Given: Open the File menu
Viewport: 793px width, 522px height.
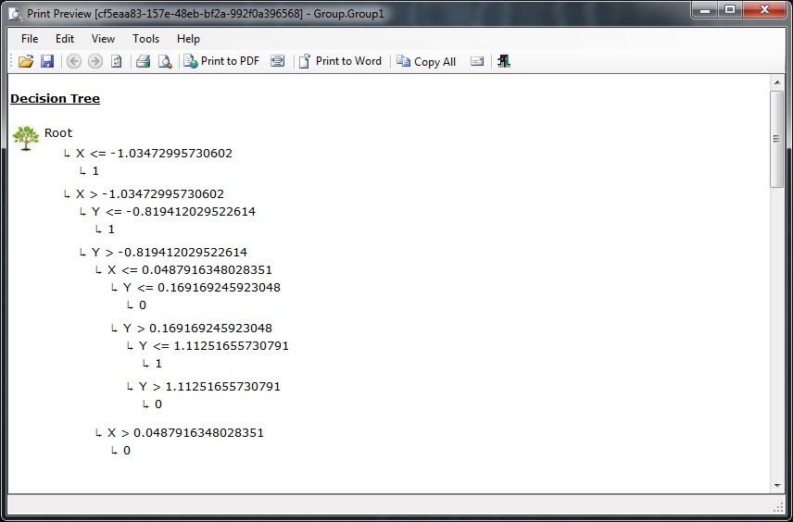Looking at the screenshot, I should tap(30, 39).
